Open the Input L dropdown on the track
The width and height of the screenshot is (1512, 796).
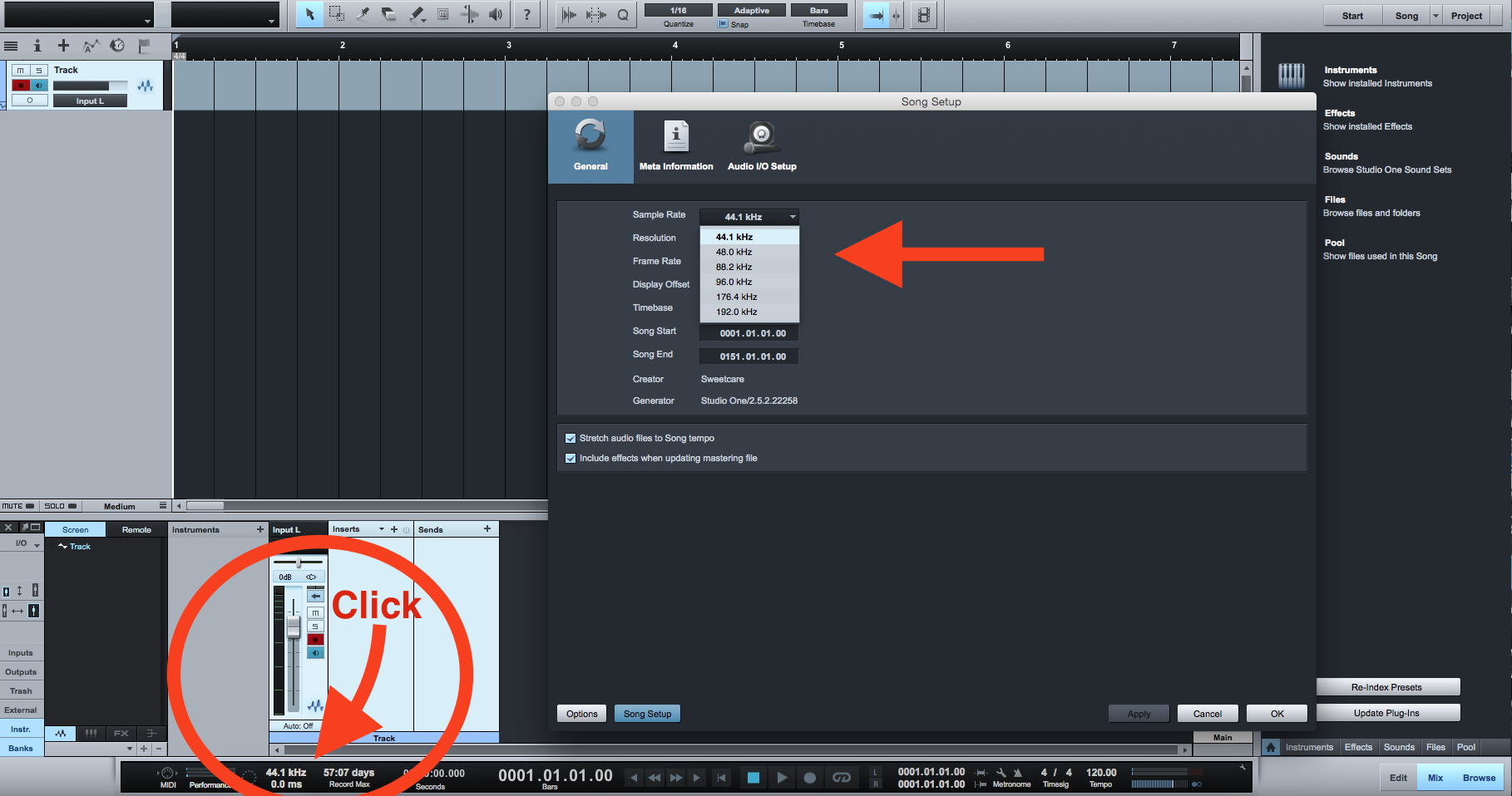(x=90, y=101)
